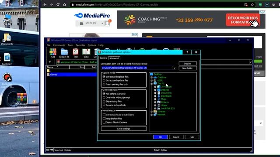The width and height of the screenshot is (280, 157).
Task: Select Fresh existing files only option
Action: click(x=104, y=84)
